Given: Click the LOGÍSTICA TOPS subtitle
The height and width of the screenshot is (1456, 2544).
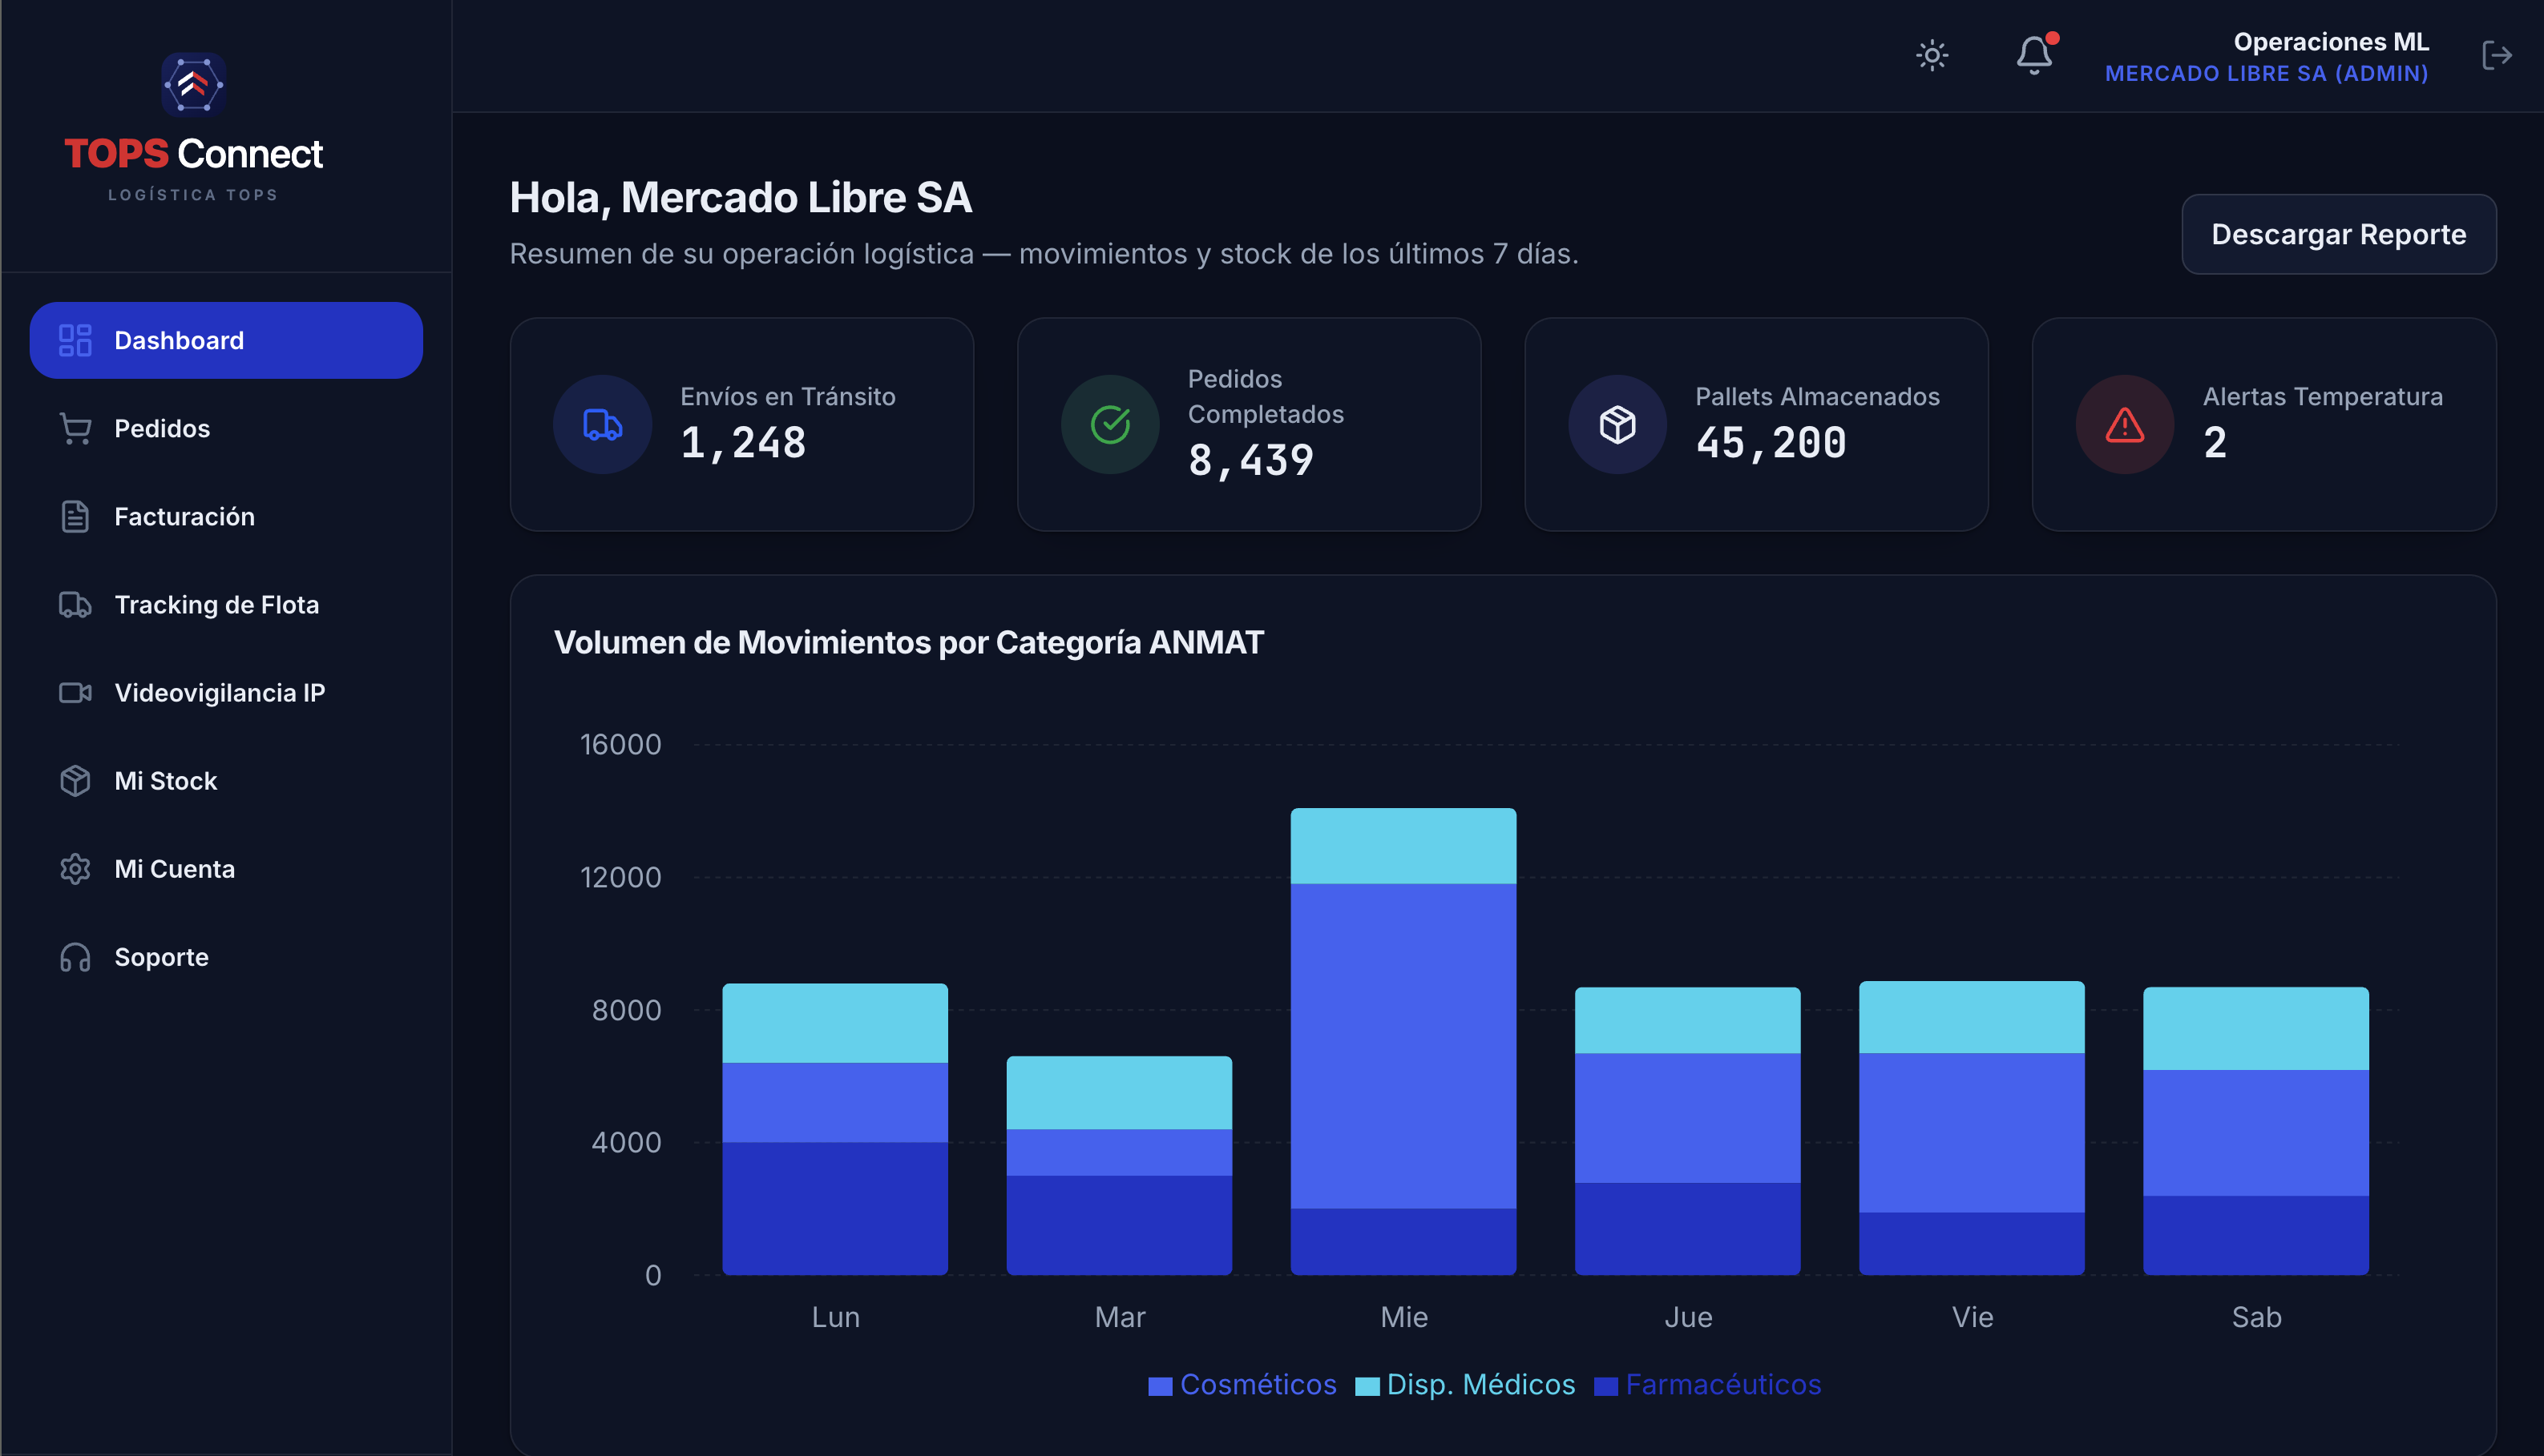Looking at the screenshot, I should (193, 195).
